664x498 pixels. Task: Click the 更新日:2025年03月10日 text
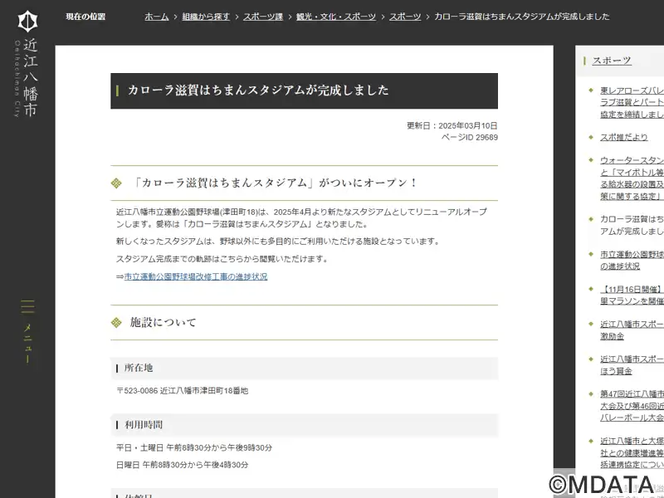[x=452, y=126]
